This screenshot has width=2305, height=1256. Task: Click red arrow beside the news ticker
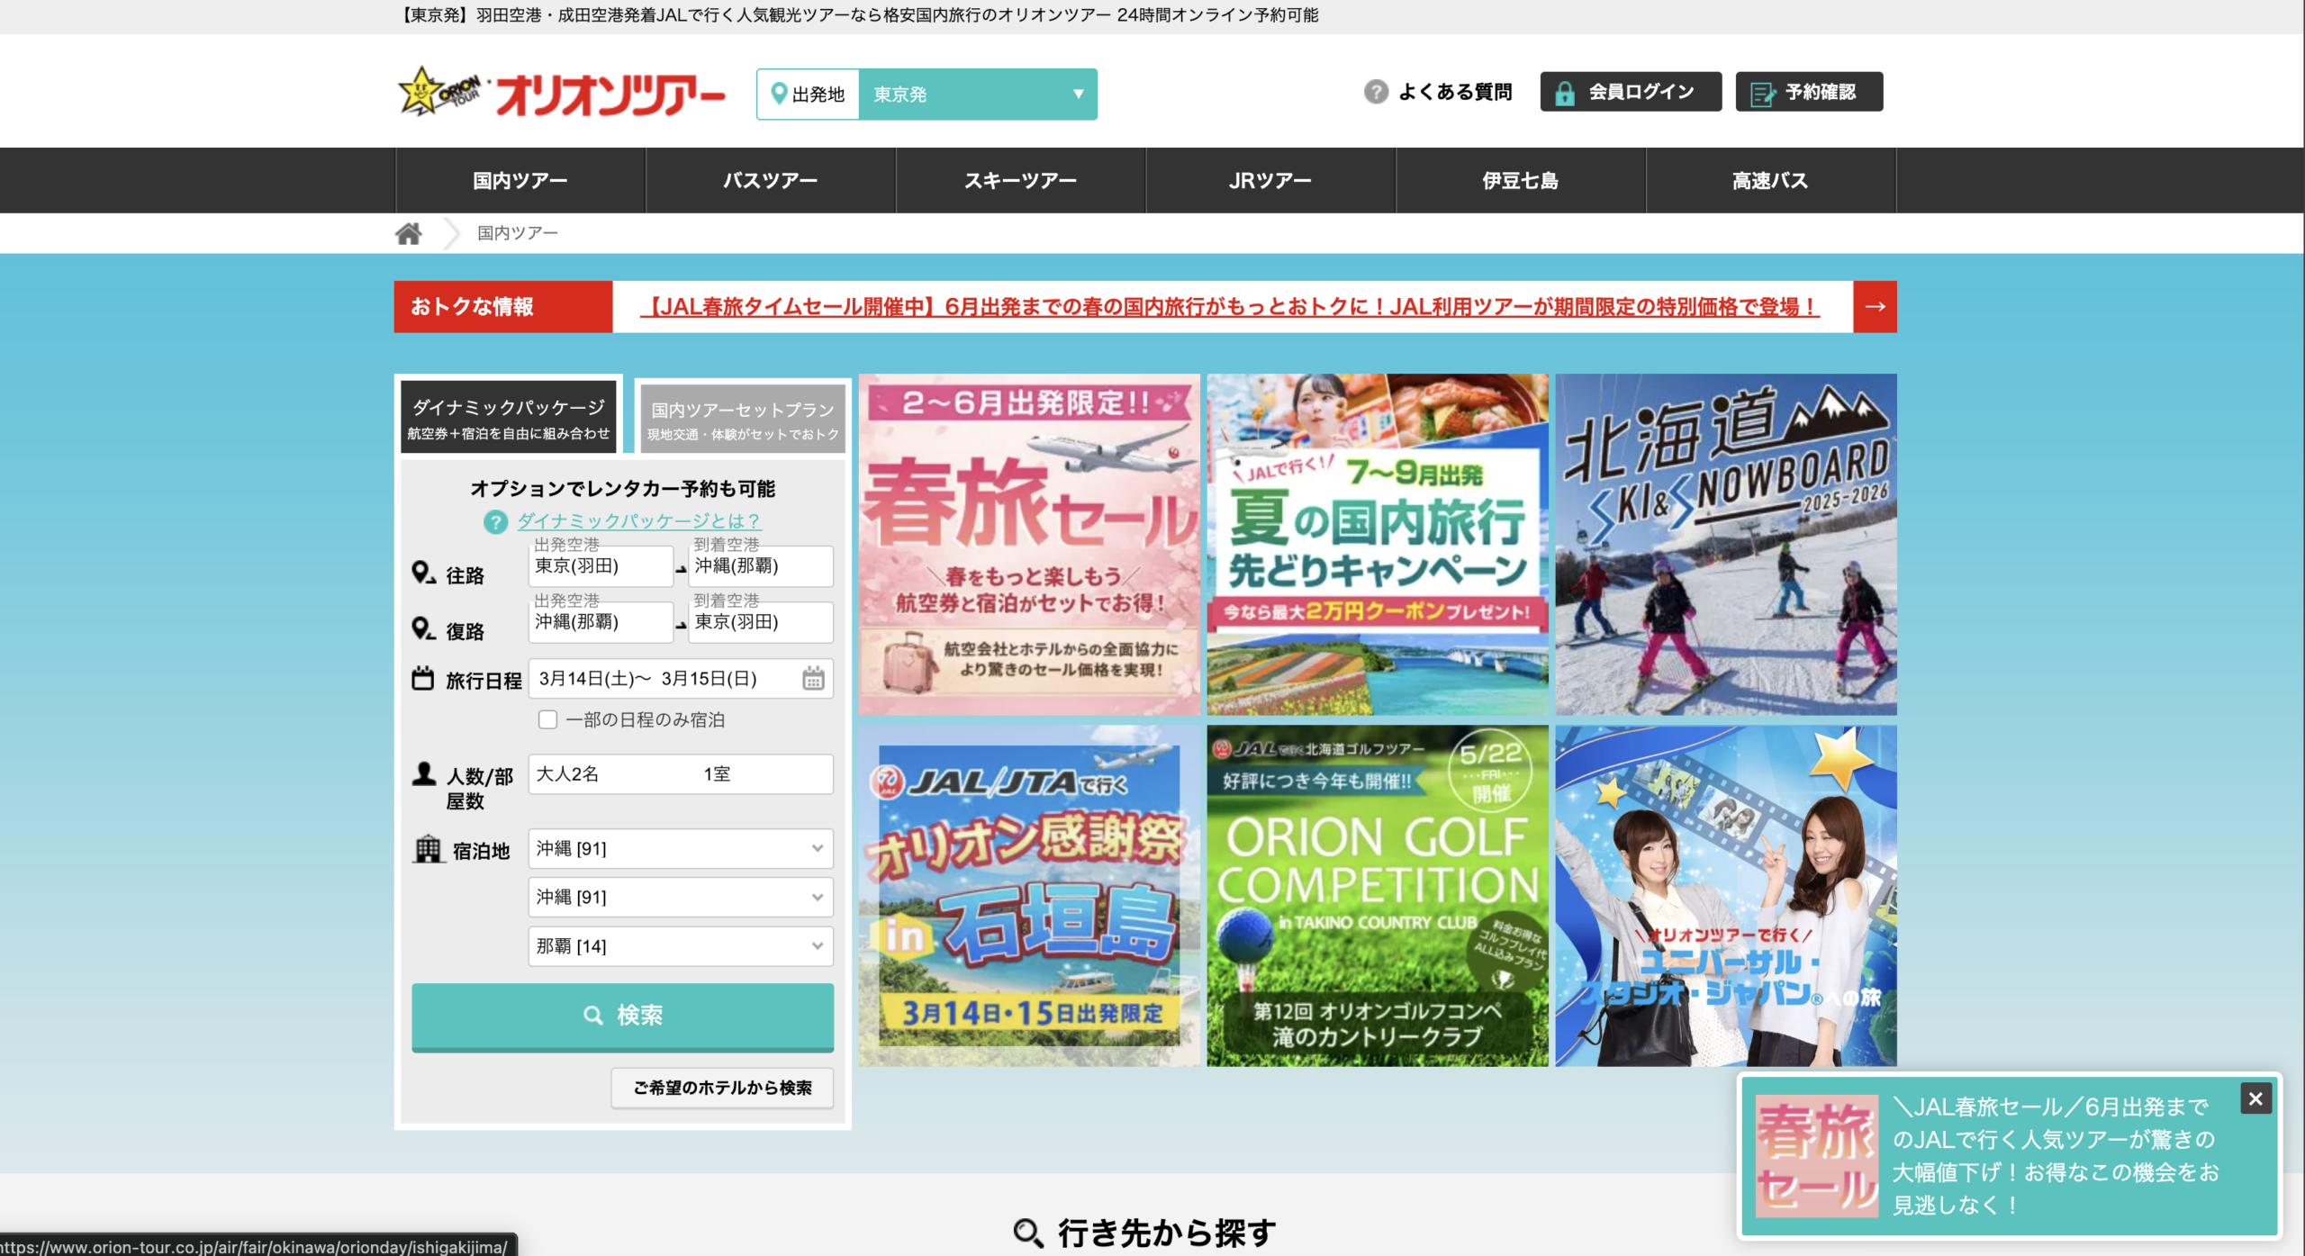tap(1875, 307)
